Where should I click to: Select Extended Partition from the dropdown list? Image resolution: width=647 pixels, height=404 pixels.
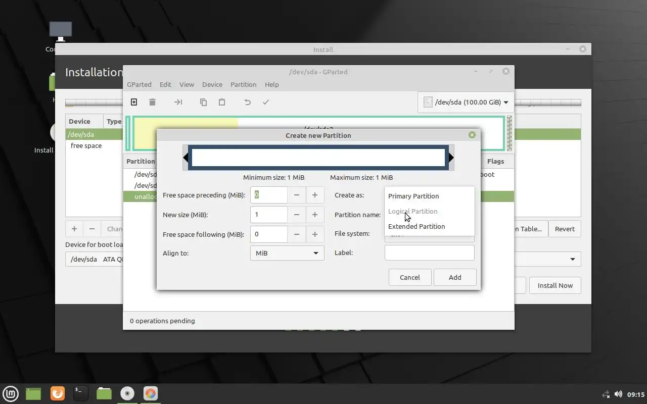tap(430, 226)
